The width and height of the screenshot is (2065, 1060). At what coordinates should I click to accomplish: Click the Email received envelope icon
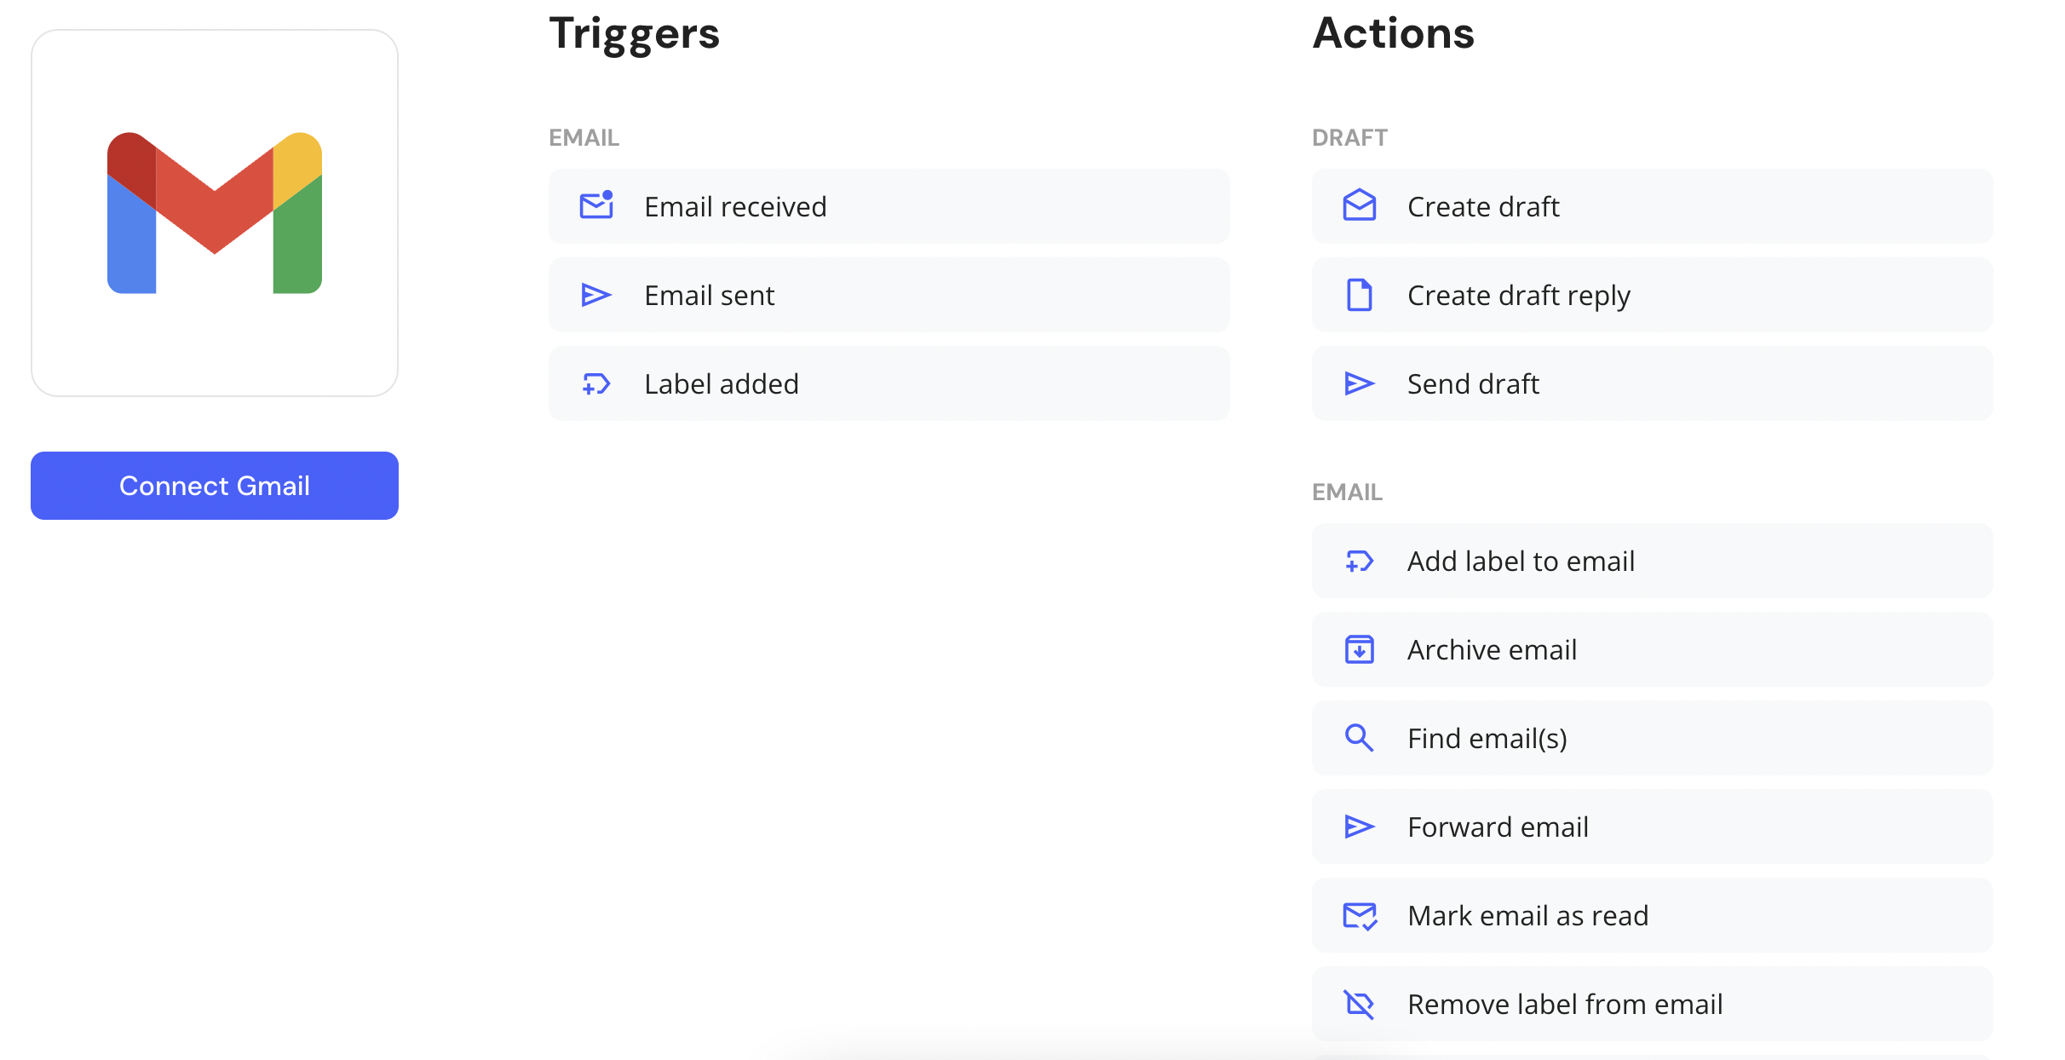(596, 206)
